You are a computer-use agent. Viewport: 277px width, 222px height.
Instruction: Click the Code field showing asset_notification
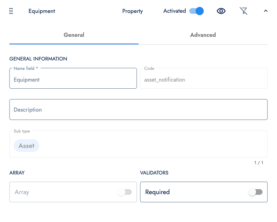pyautogui.click(x=204, y=80)
